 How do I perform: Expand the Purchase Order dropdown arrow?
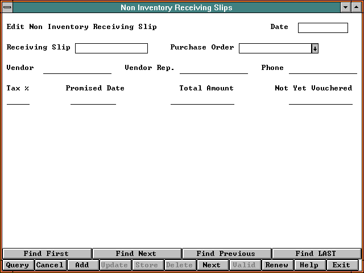click(315, 48)
